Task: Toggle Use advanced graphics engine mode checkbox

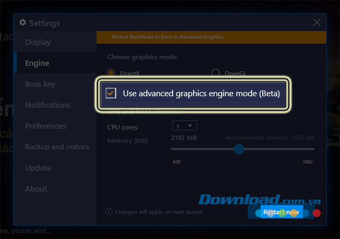Action: coord(110,94)
